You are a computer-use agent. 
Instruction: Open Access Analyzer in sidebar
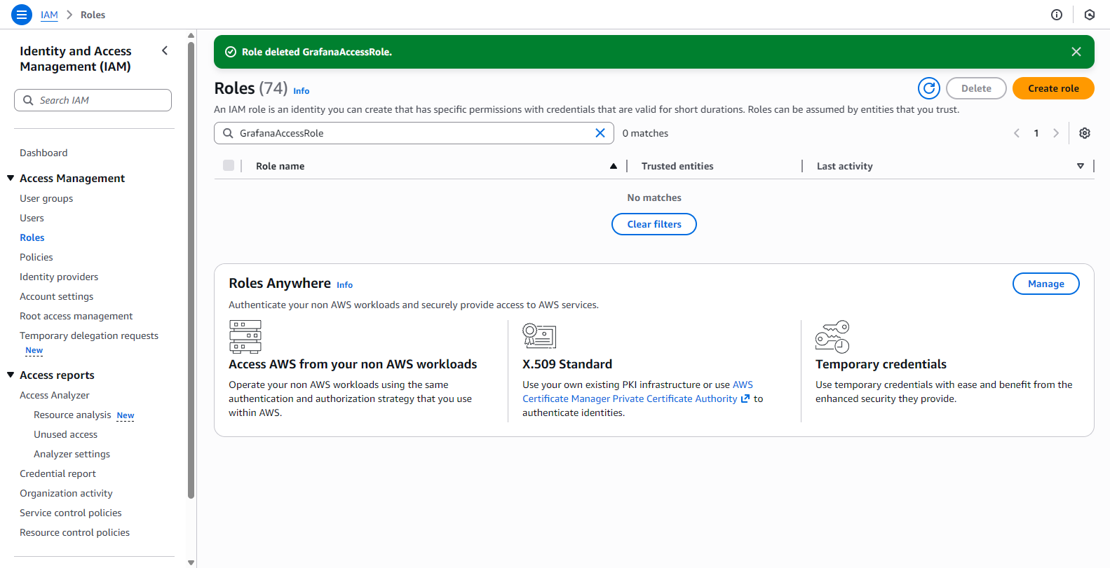point(55,395)
